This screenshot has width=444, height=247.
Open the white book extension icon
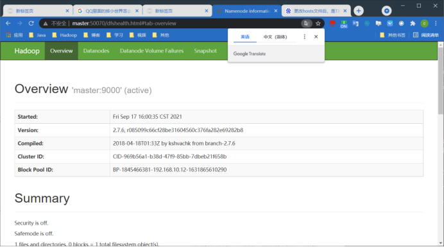379,24
